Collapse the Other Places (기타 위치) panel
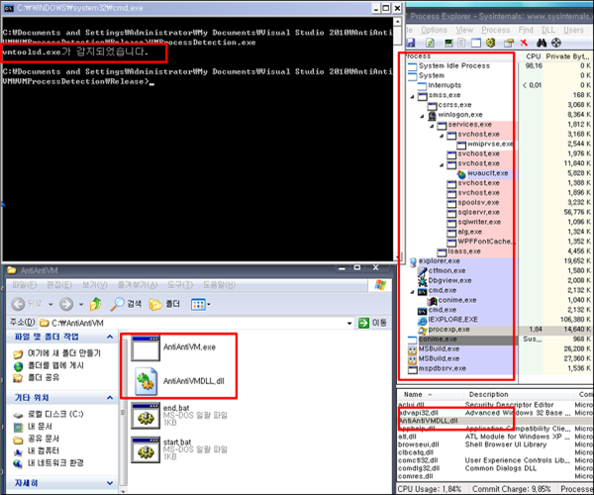594x495 pixels. point(110,397)
